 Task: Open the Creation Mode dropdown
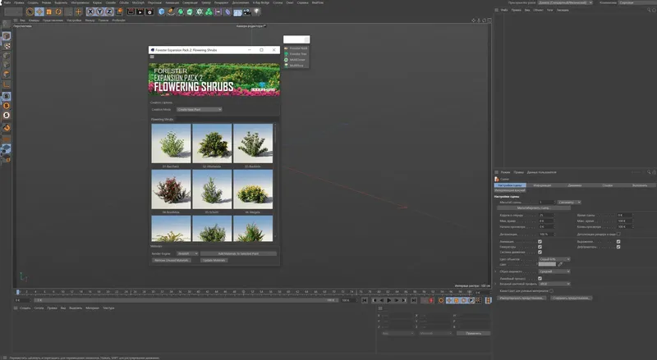point(197,109)
